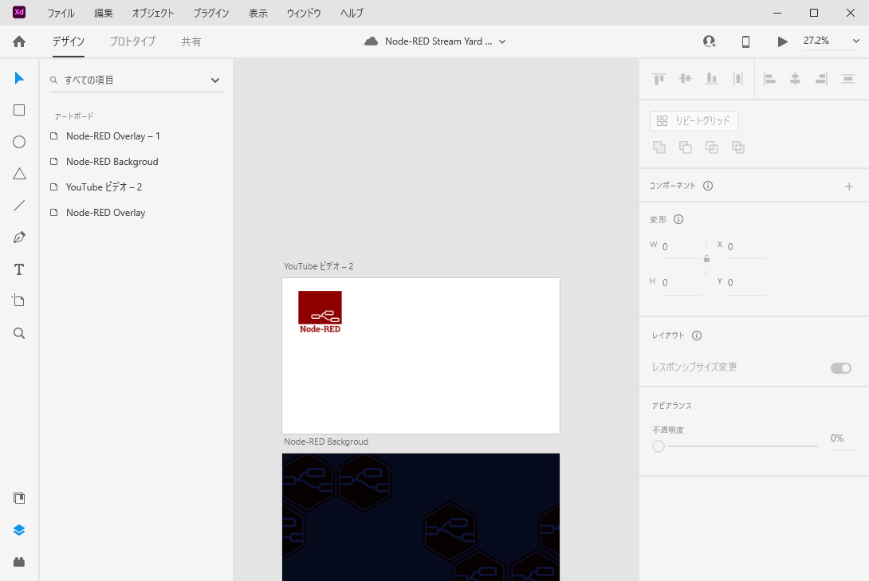Open the Plugins panel icon
869x581 pixels.
(x=19, y=562)
